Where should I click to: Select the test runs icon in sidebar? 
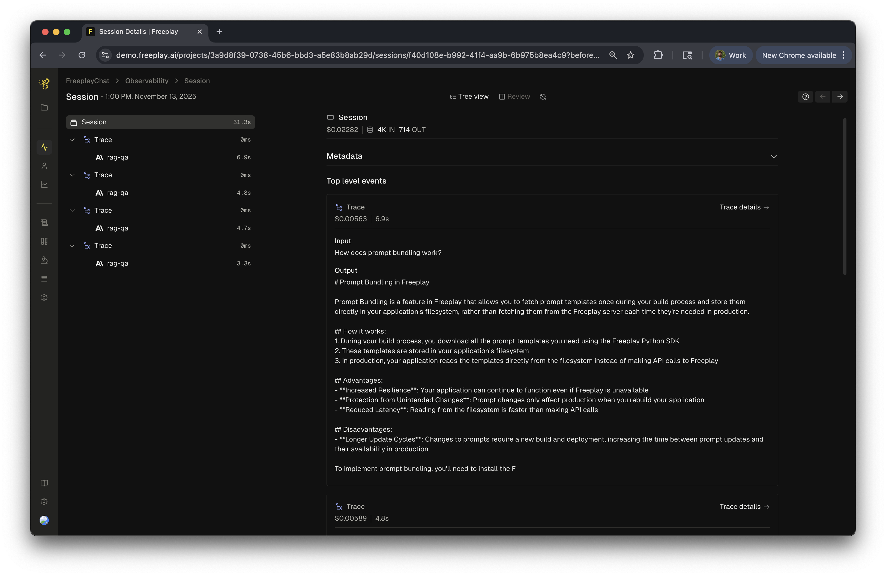click(x=44, y=241)
